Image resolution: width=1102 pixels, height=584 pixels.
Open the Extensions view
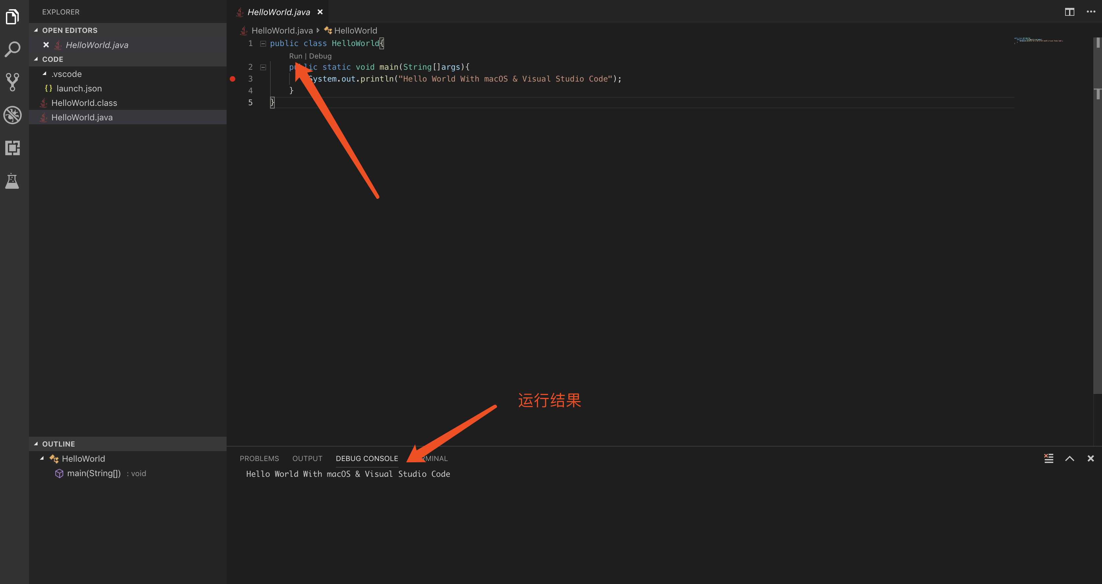click(x=13, y=148)
